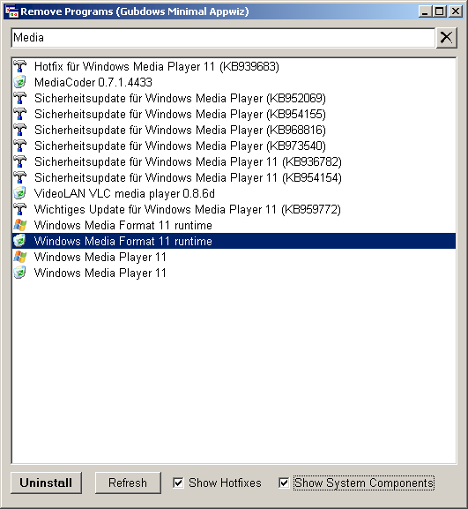468x509 pixels.
Task: Select Sicherheitsupdate für Windows Media Player (KB954155)
Action: point(234,114)
